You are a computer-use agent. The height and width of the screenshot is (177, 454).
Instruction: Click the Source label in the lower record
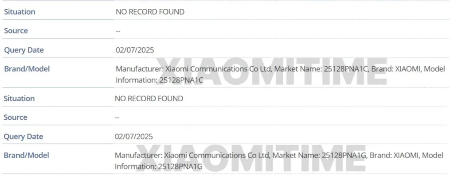click(x=16, y=117)
